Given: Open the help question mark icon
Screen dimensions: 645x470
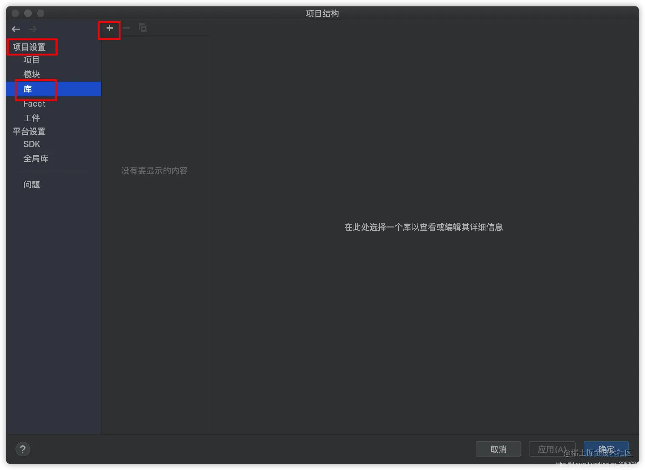Looking at the screenshot, I should (23, 449).
